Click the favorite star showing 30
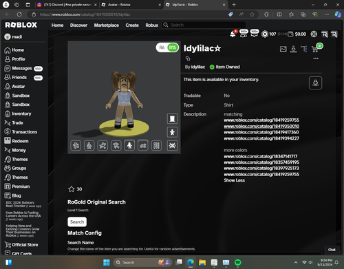 pos(72,189)
